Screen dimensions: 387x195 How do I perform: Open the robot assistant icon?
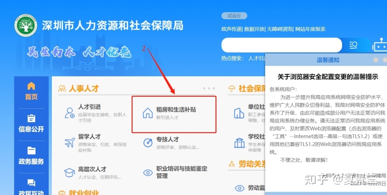(380, 45)
